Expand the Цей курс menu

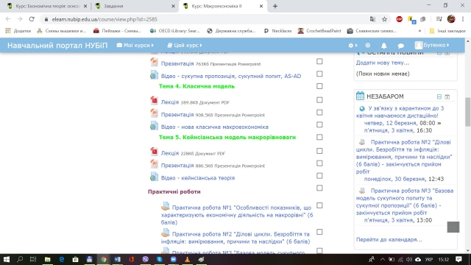(x=185, y=45)
